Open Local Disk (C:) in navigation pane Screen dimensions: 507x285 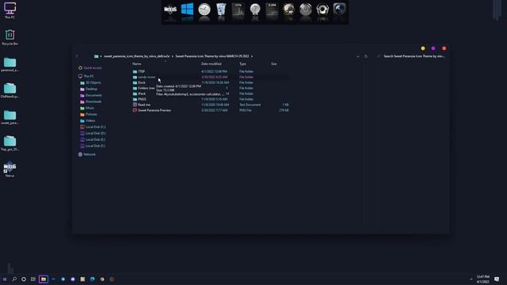pyautogui.click(x=93, y=127)
